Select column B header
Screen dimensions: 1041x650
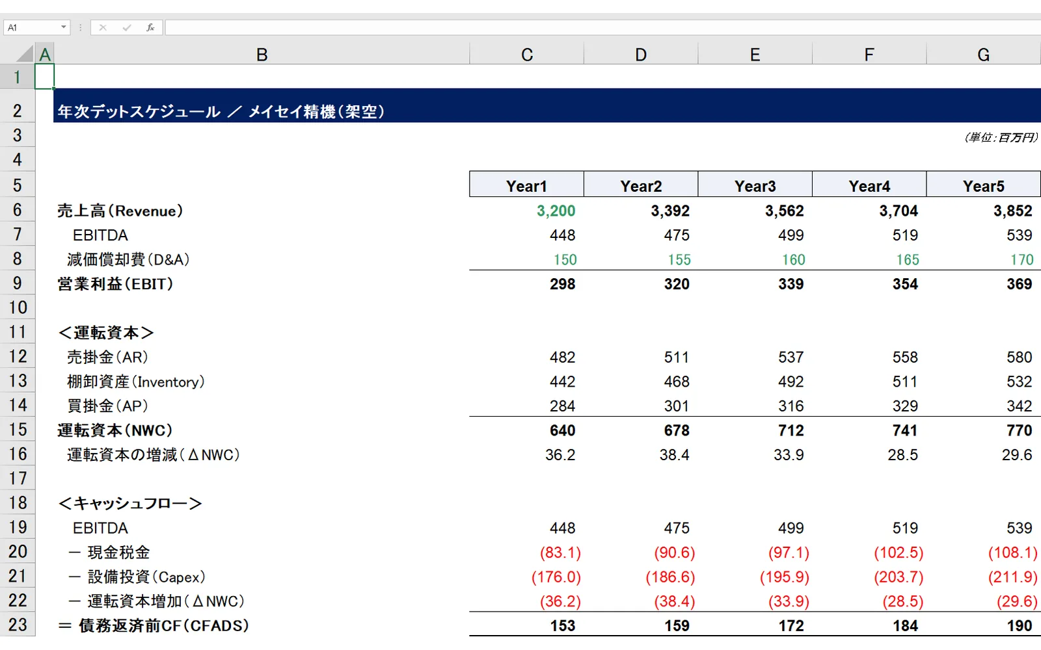point(262,55)
